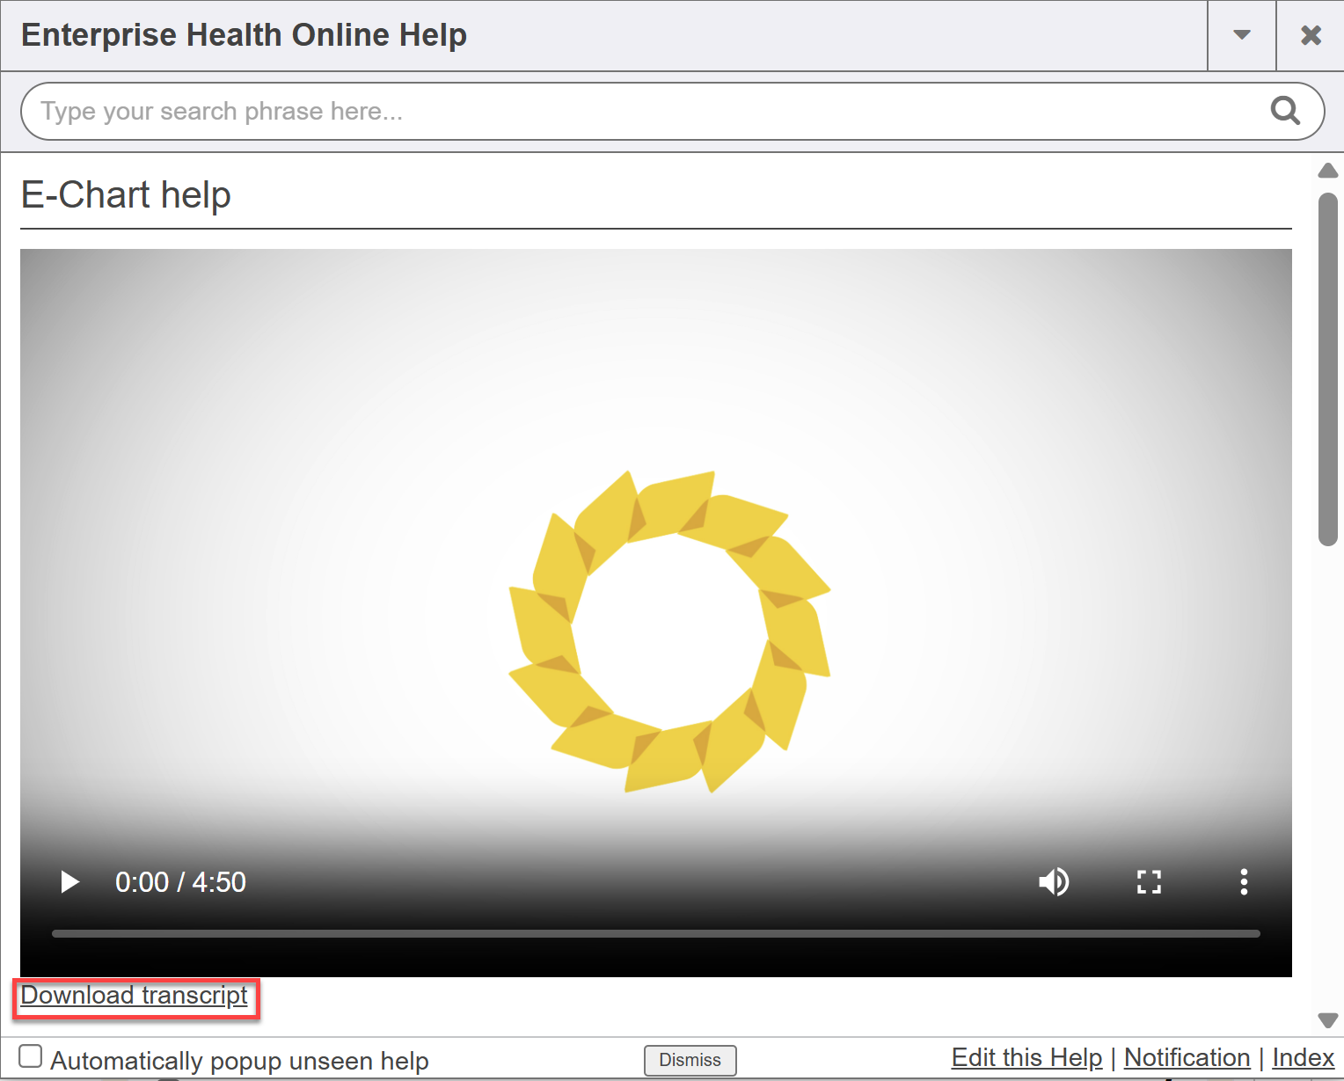Image resolution: width=1344 pixels, height=1081 pixels.
Task: Click the yellow sunburst logo in the video
Action: coord(670,632)
